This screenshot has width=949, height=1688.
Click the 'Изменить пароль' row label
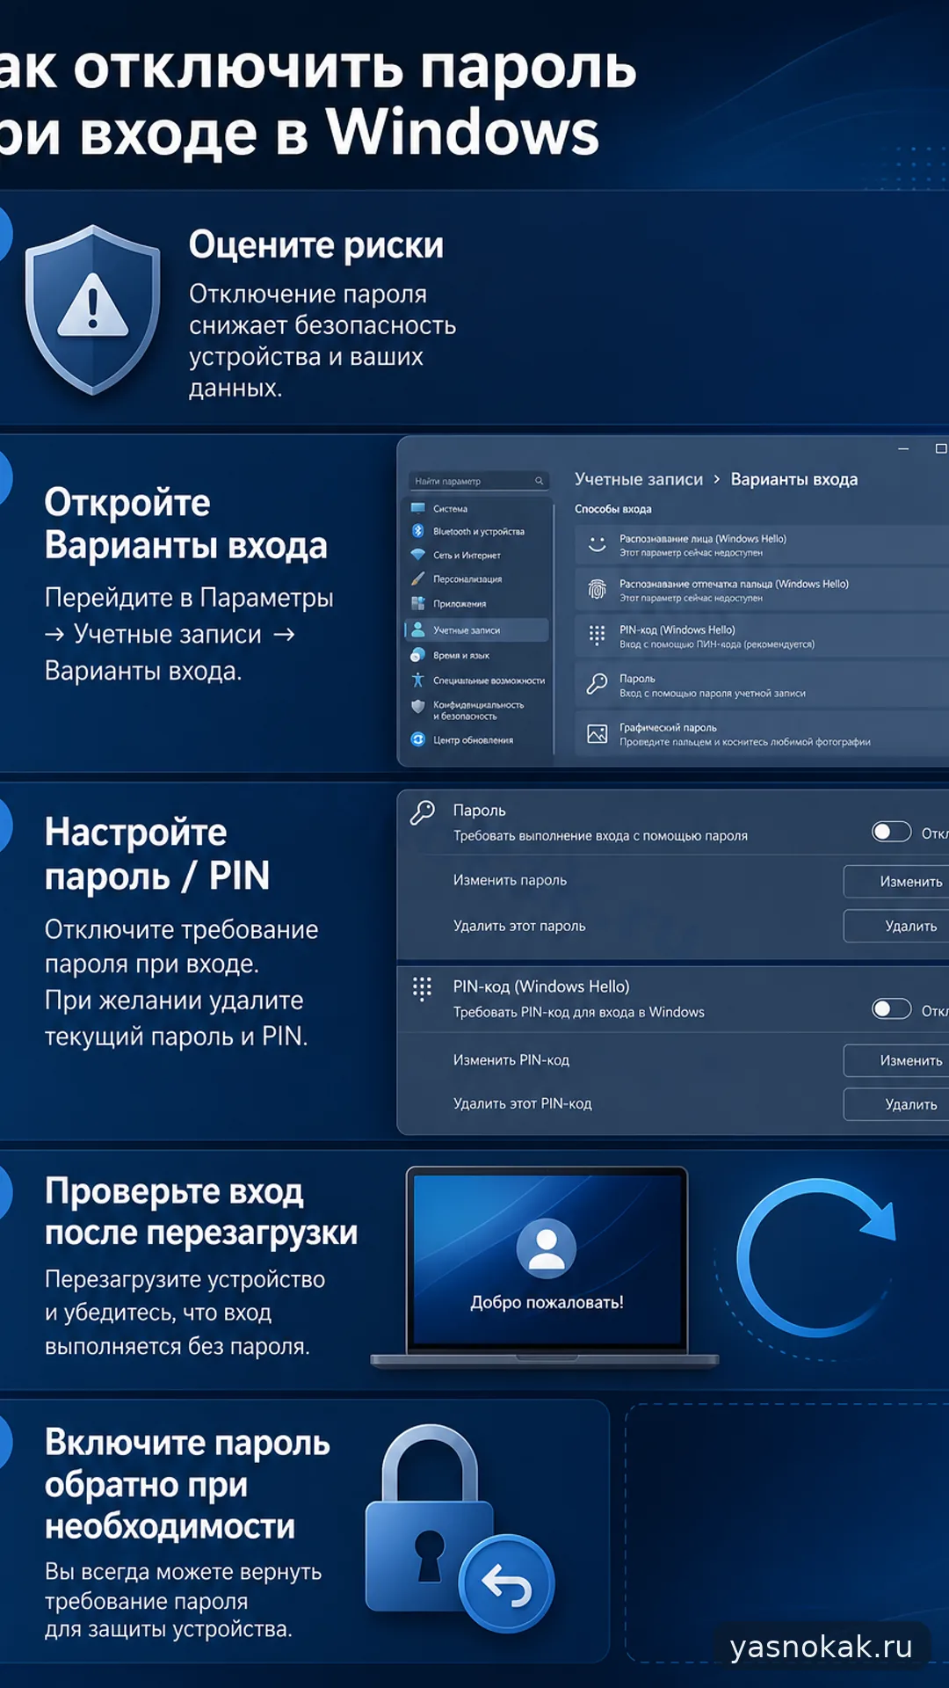coord(510,880)
